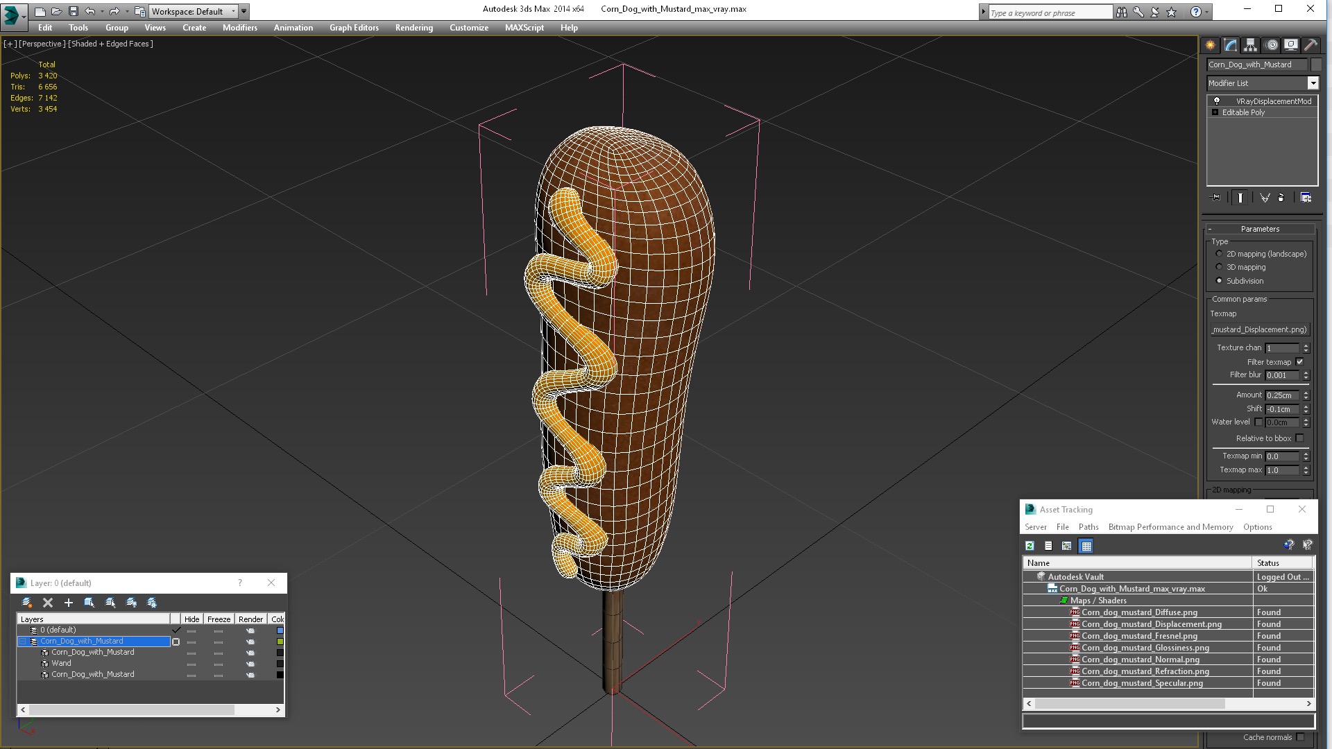Click the Save File floppy icon
1332x749 pixels.
74,11
